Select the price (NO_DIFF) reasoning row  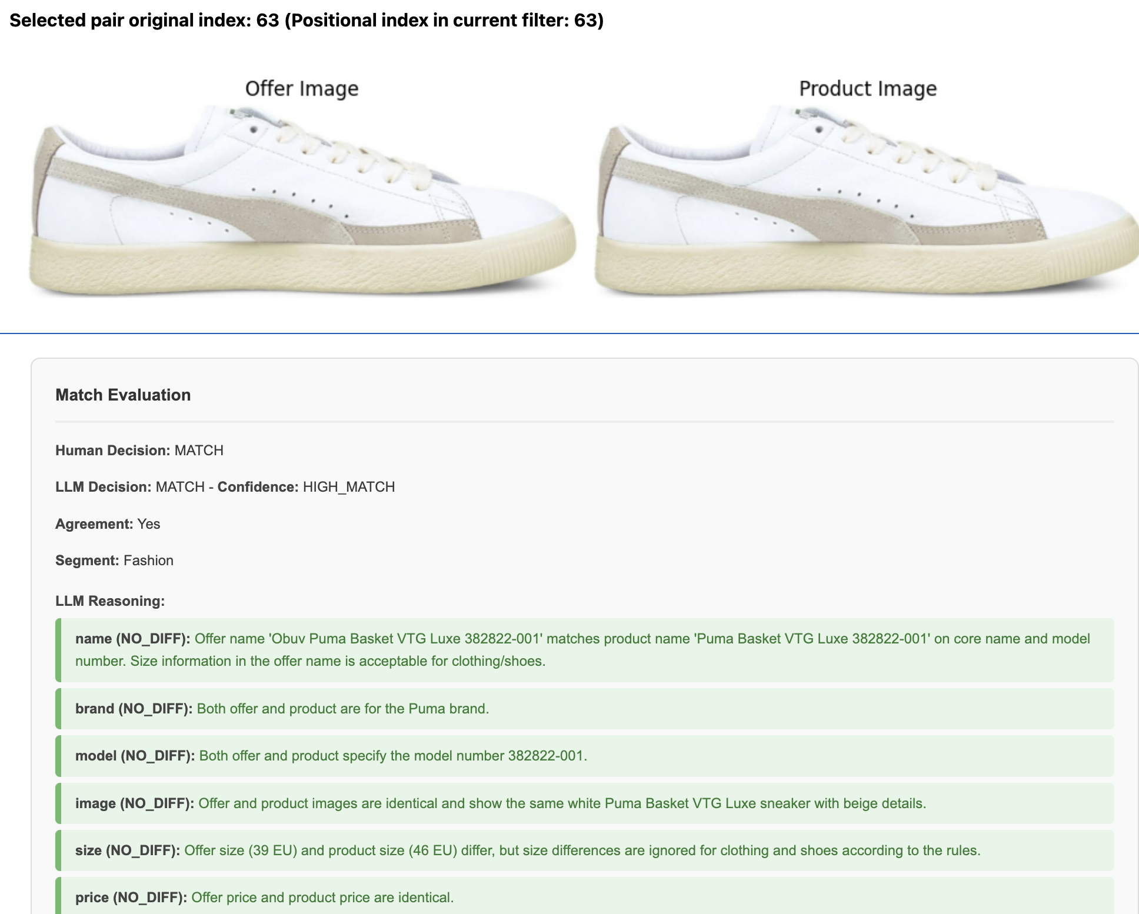pyautogui.click(x=585, y=896)
